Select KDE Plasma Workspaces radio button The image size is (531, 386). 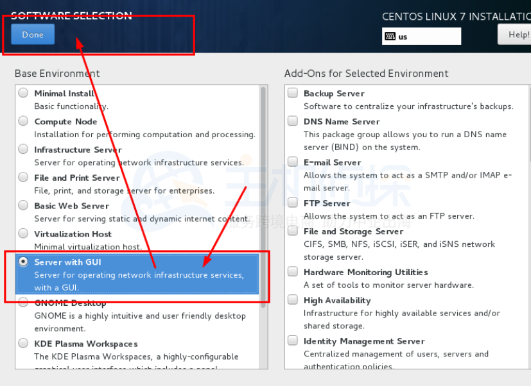tap(23, 343)
